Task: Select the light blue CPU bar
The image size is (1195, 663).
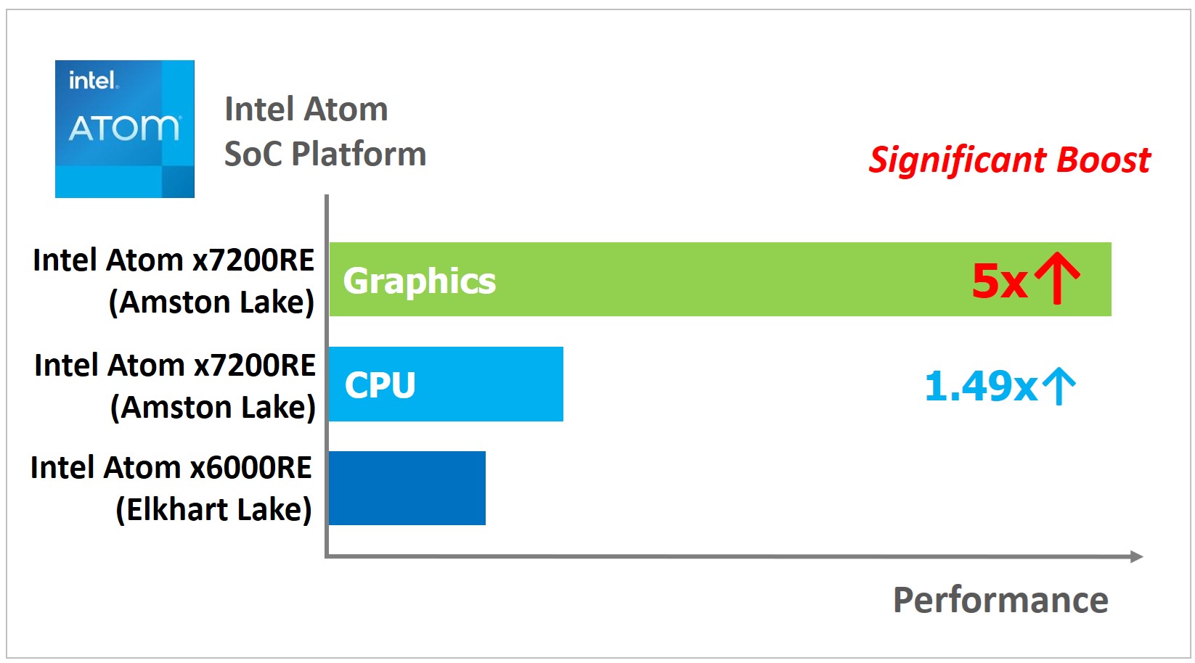Action: click(x=446, y=384)
